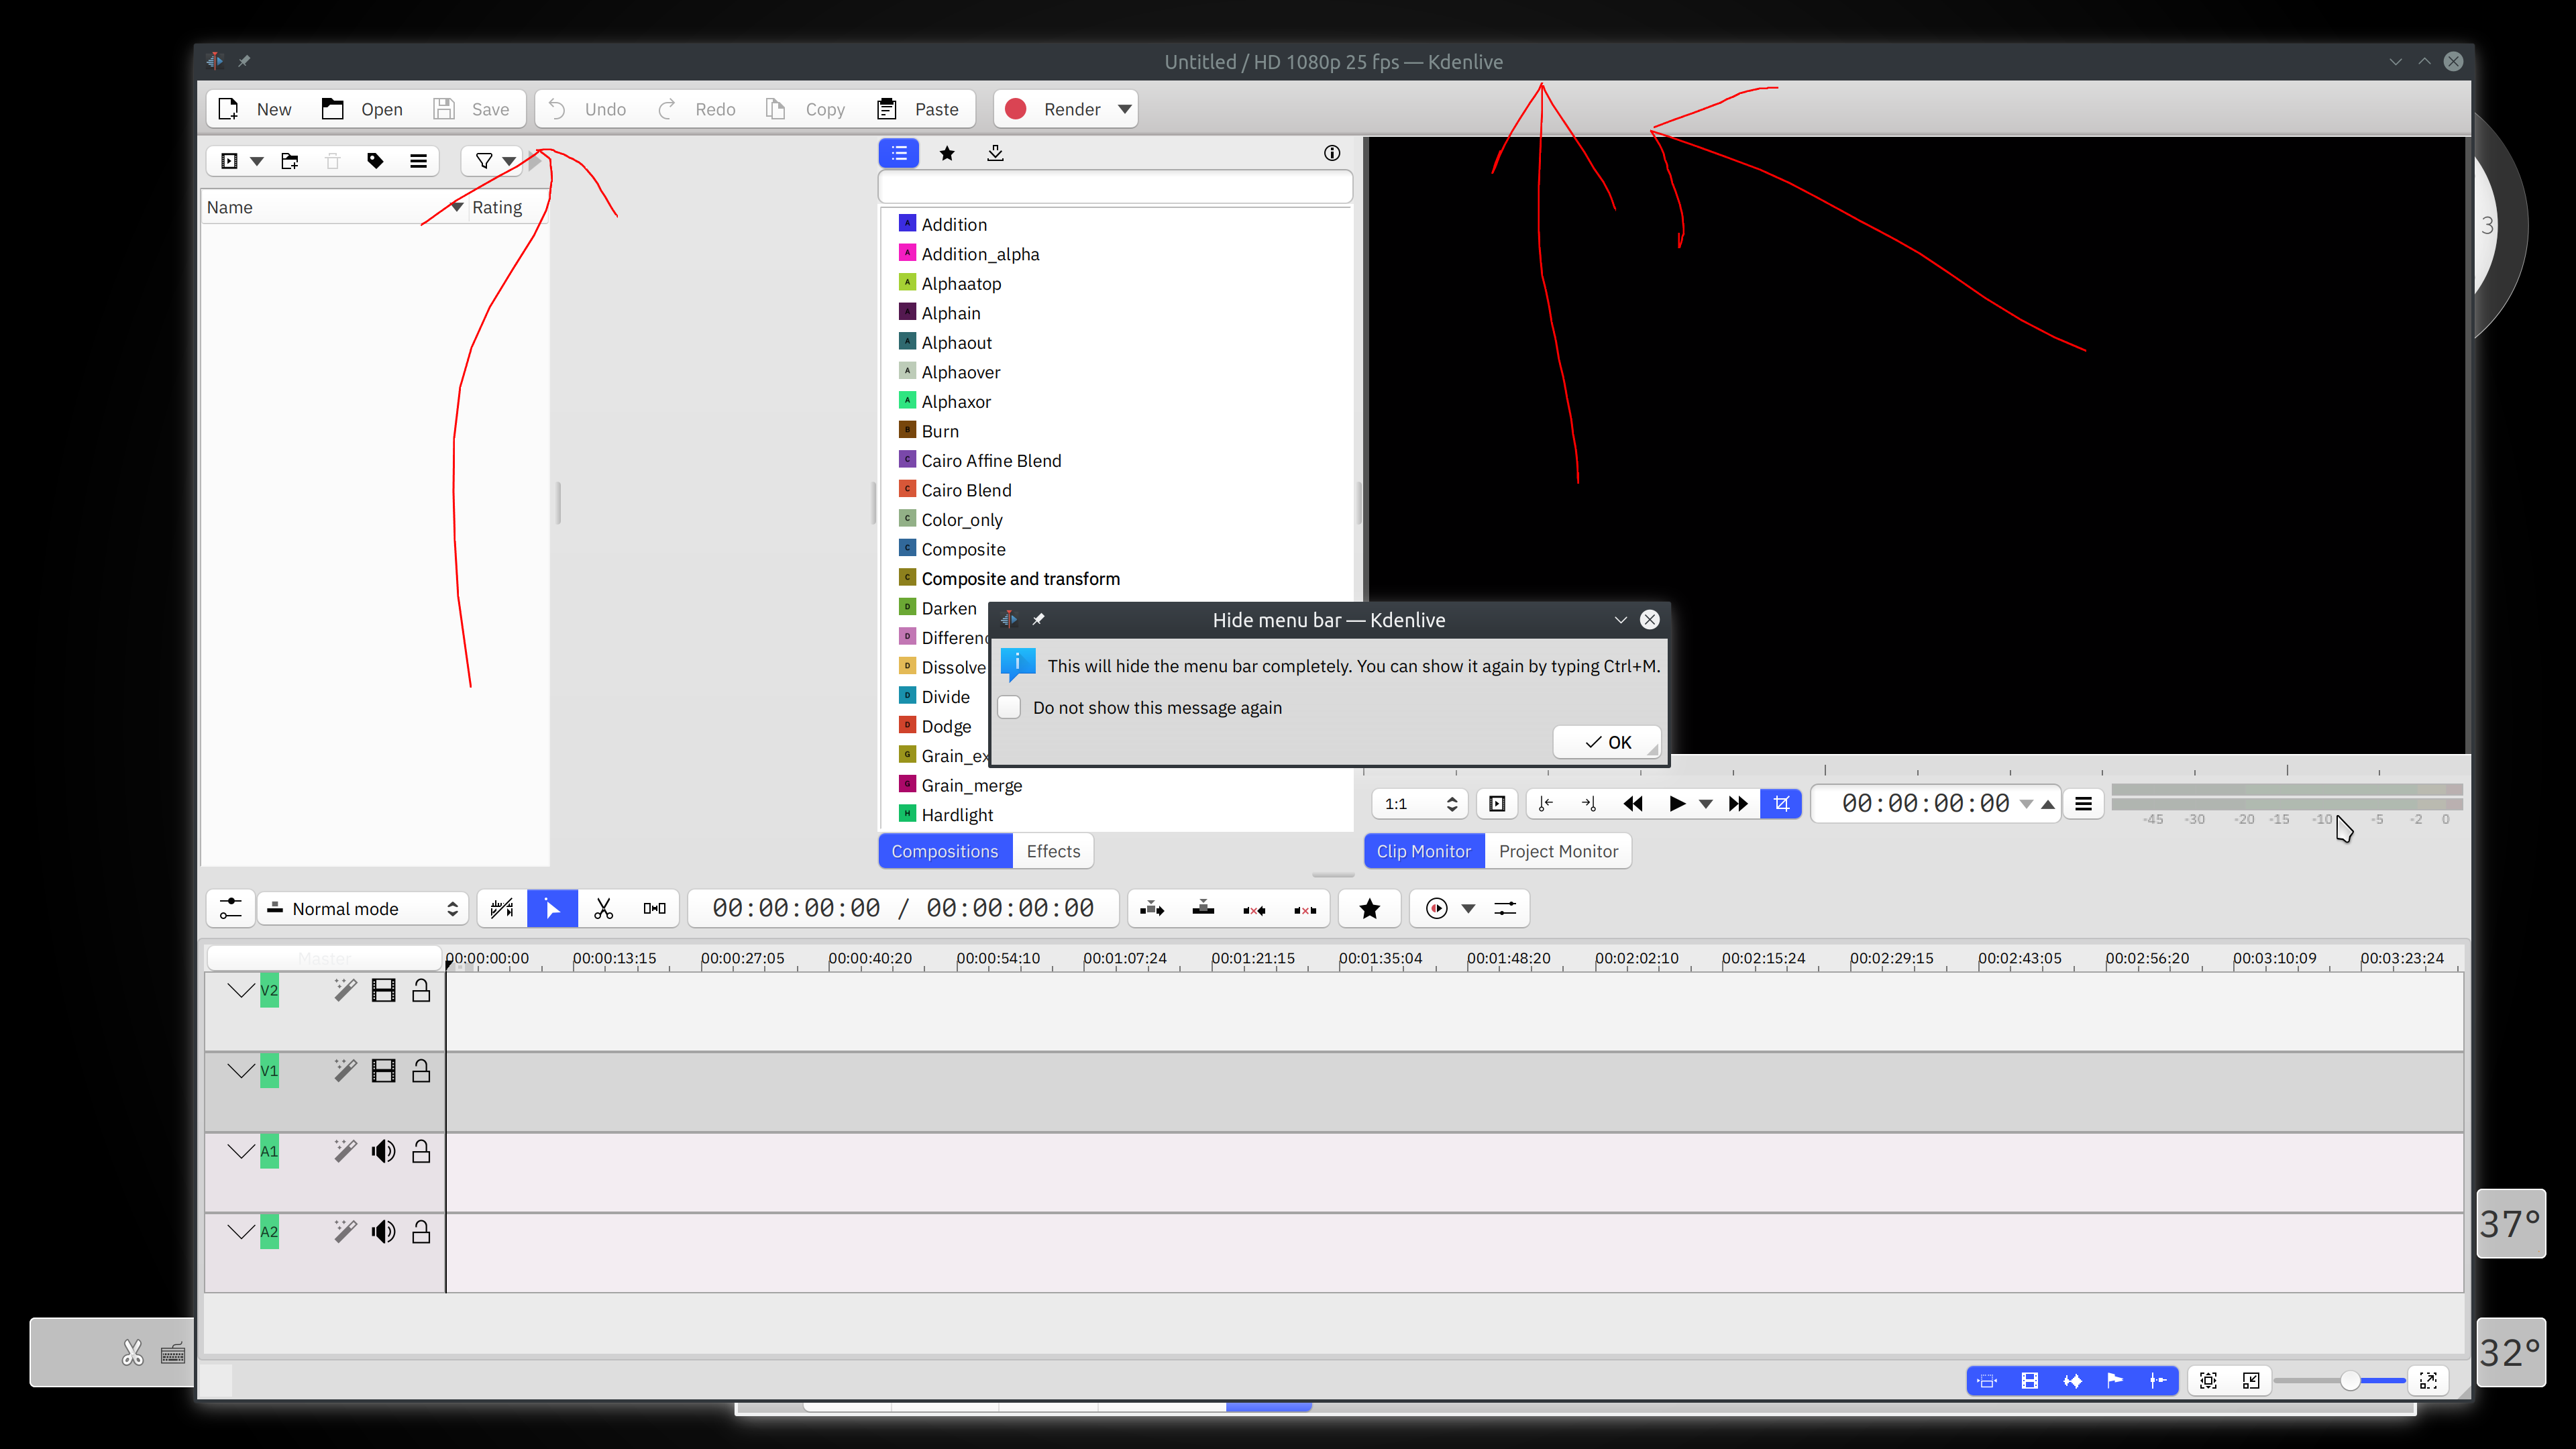
Task: Click the insert clip zone in timeline icon
Action: click(x=1152, y=908)
